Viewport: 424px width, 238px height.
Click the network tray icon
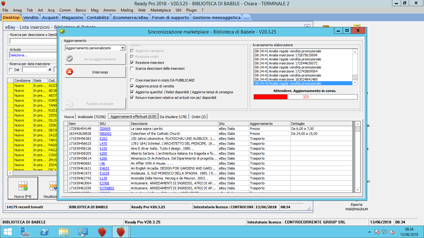click(x=385, y=232)
